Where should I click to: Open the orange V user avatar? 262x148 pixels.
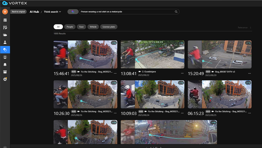point(5,12)
